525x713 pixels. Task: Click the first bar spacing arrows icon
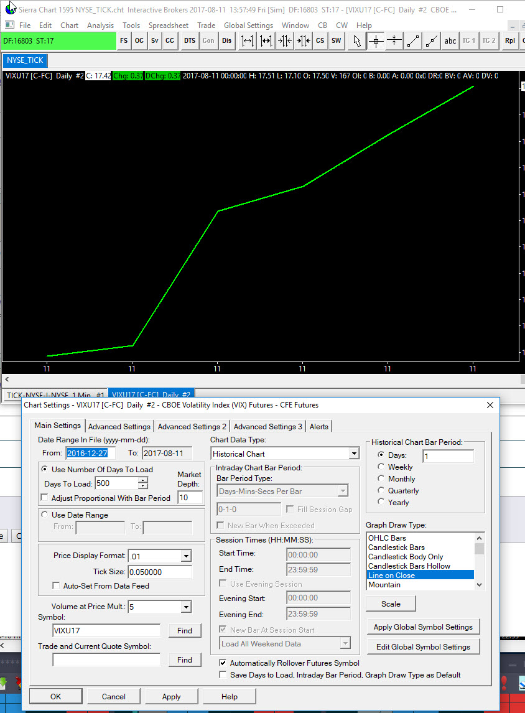click(247, 41)
